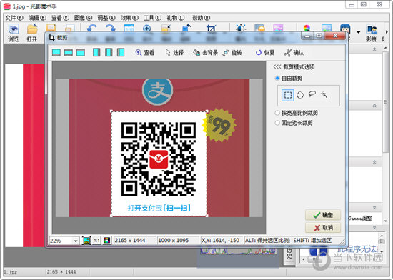Collapse the second right-side panel chevron
The image size is (393, 280).
pos(374,106)
